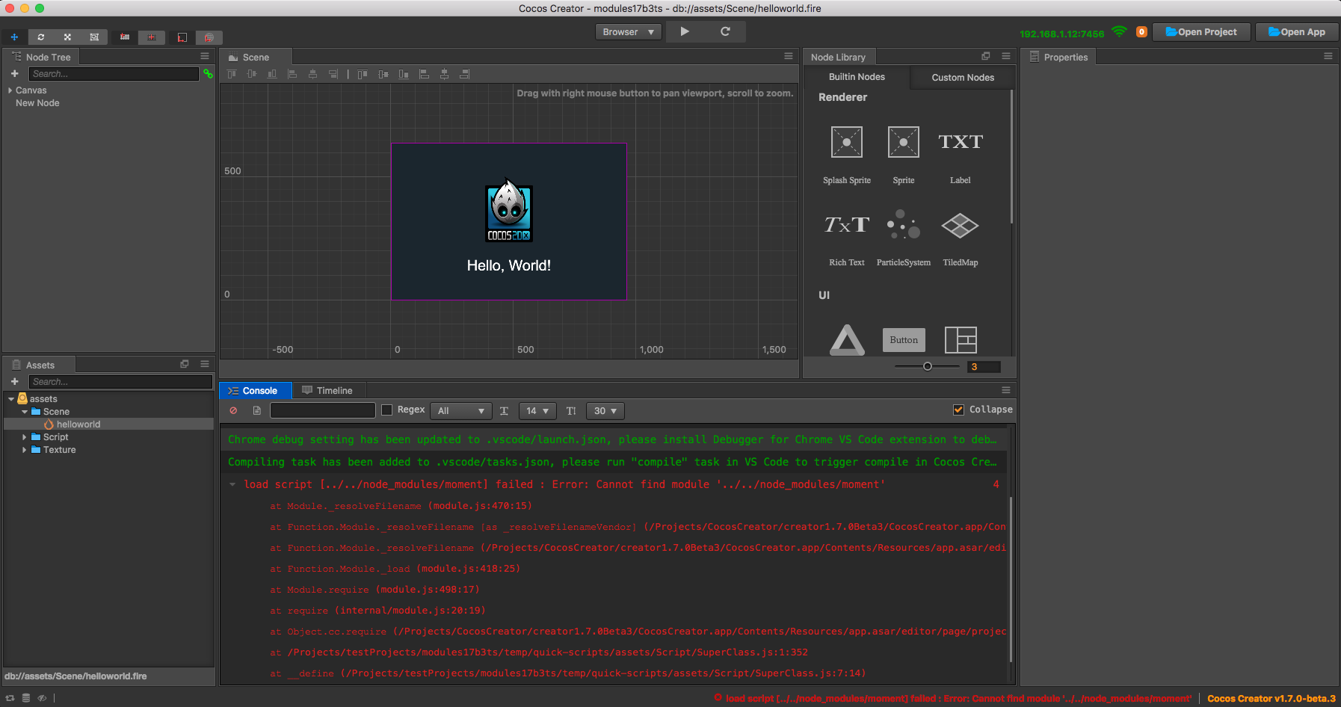
Task: Play the scene preview
Action: pyautogui.click(x=685, y=31)
